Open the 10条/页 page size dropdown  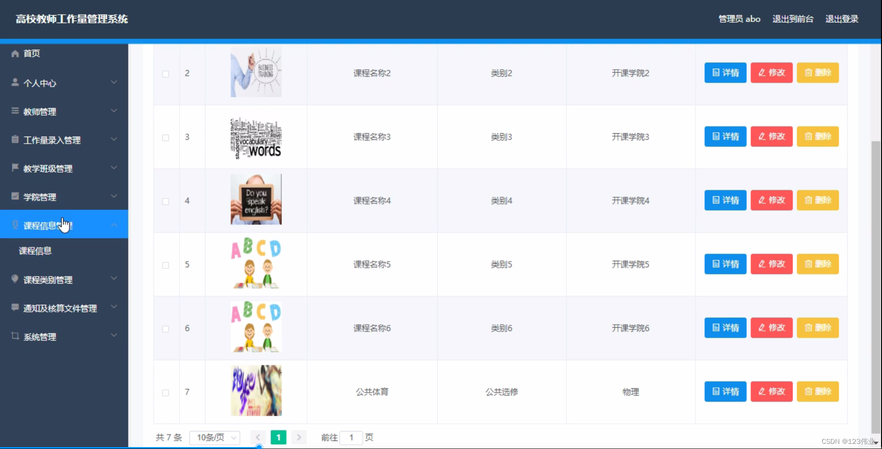(x=215, y=437)
